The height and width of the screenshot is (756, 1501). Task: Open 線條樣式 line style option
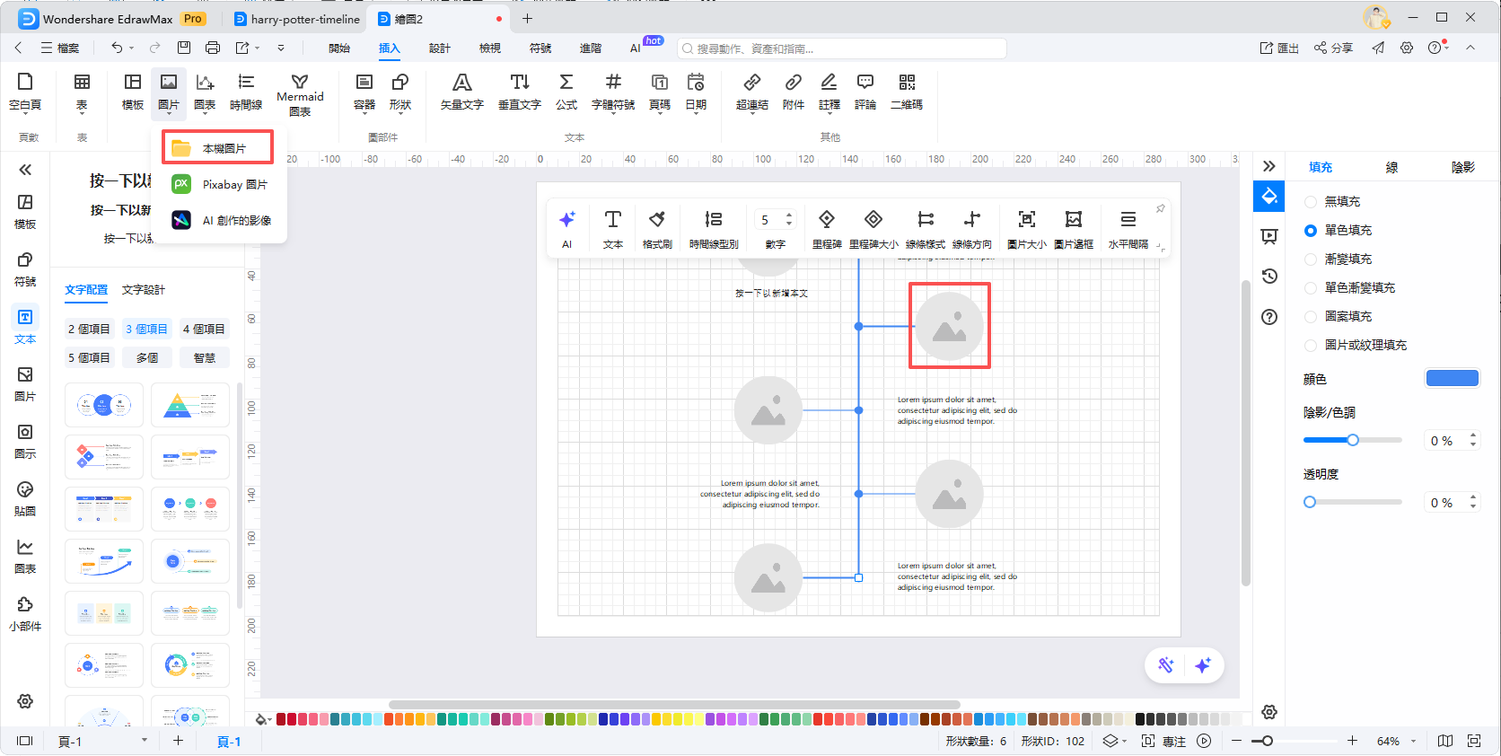pyautogui.click(x=926, y=229)
